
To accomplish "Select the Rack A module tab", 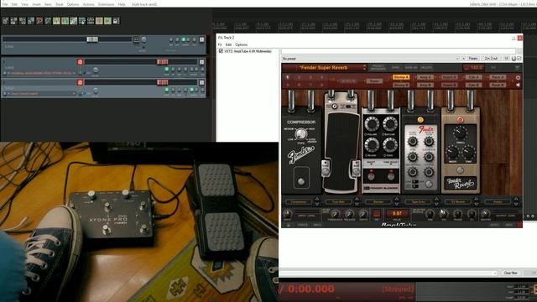I will (498, 77).
